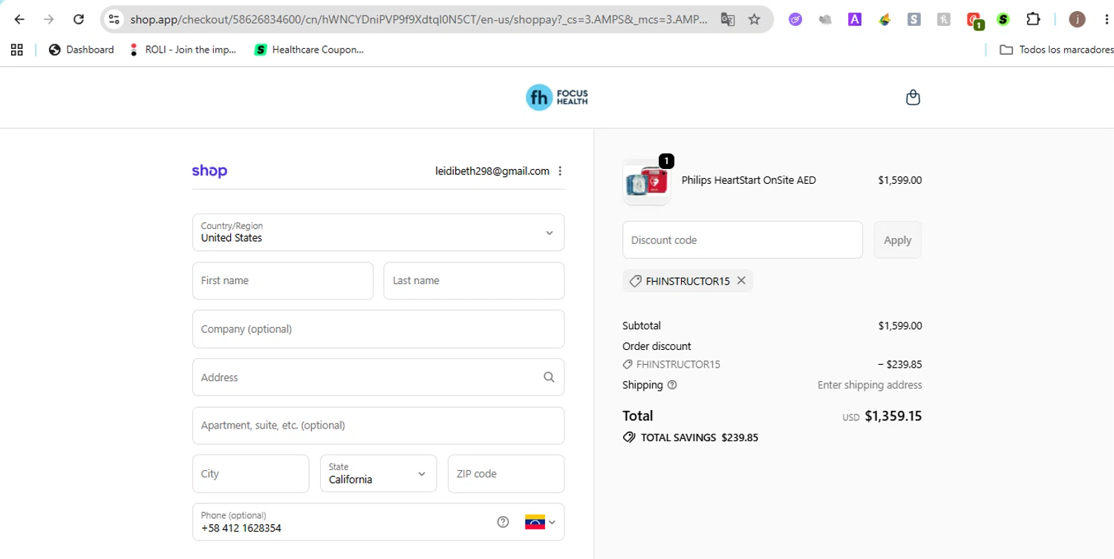Go forward in browser history
This screenshot has height=559, width=1114.
pos(49,19)
